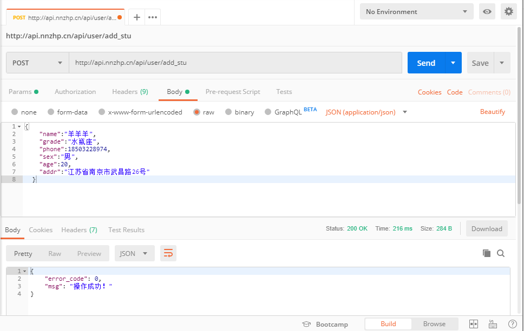Screen dimensions: 524x331
Task: Search within the response body
Action: tap(501, 253)
